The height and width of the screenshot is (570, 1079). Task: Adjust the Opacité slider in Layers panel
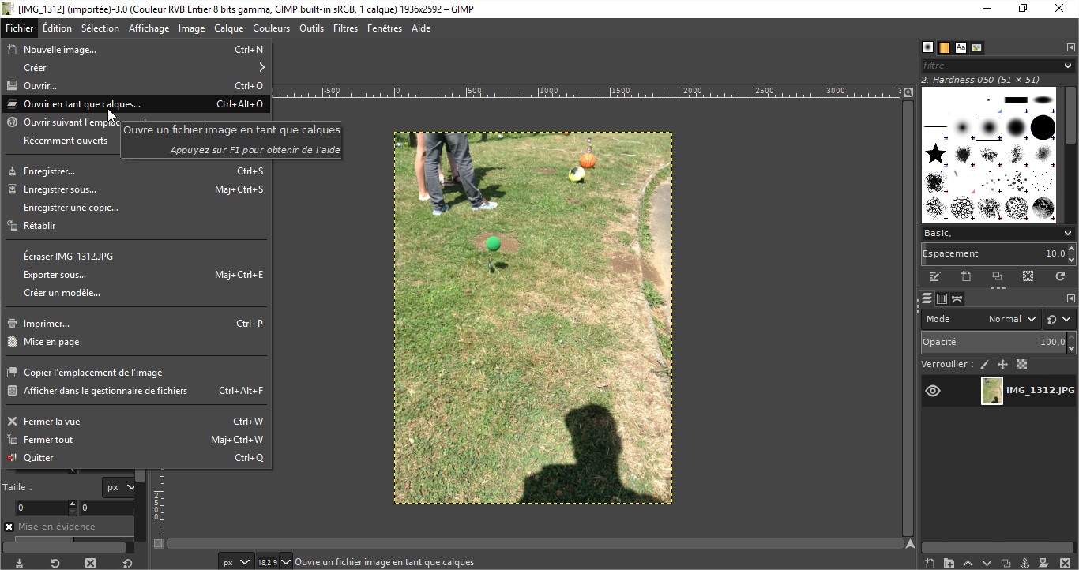992,342
